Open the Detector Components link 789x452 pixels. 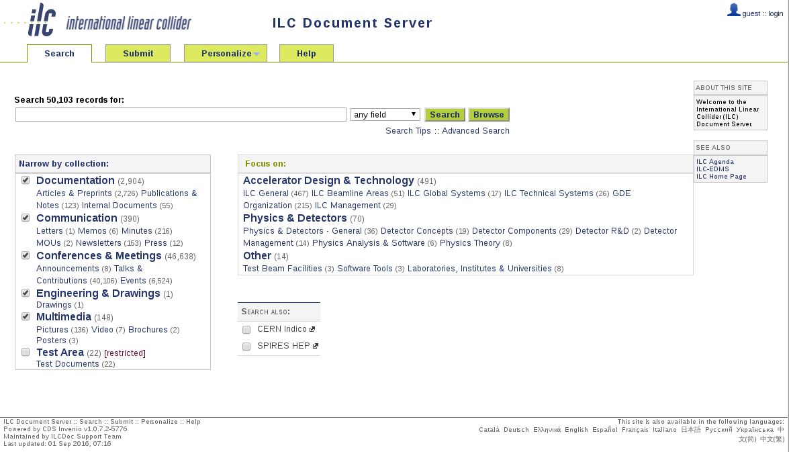click(514, 231)
